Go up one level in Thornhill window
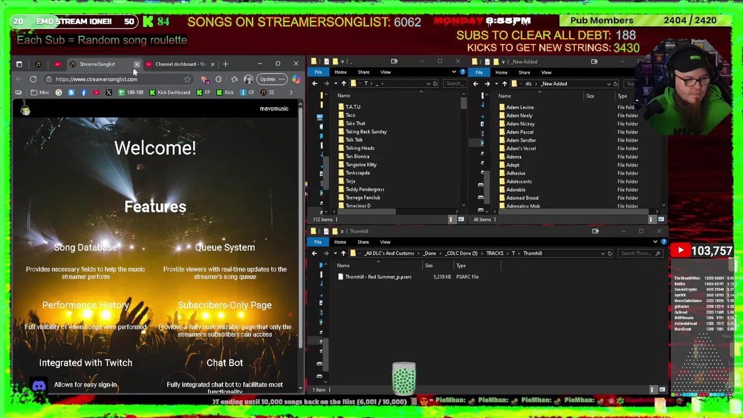Image resolution: width=743 pixels, height=418 pixels. (x=343, y=253)
